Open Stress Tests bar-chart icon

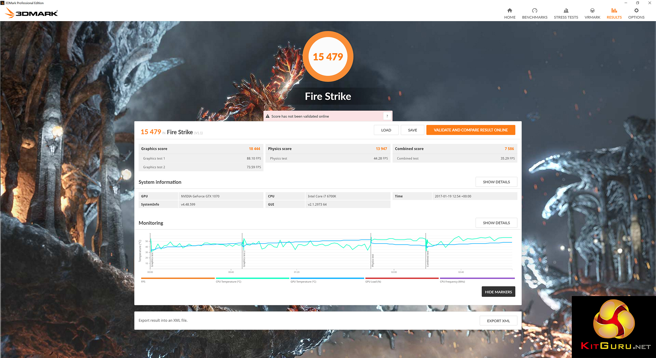click(x=566, y=11)
